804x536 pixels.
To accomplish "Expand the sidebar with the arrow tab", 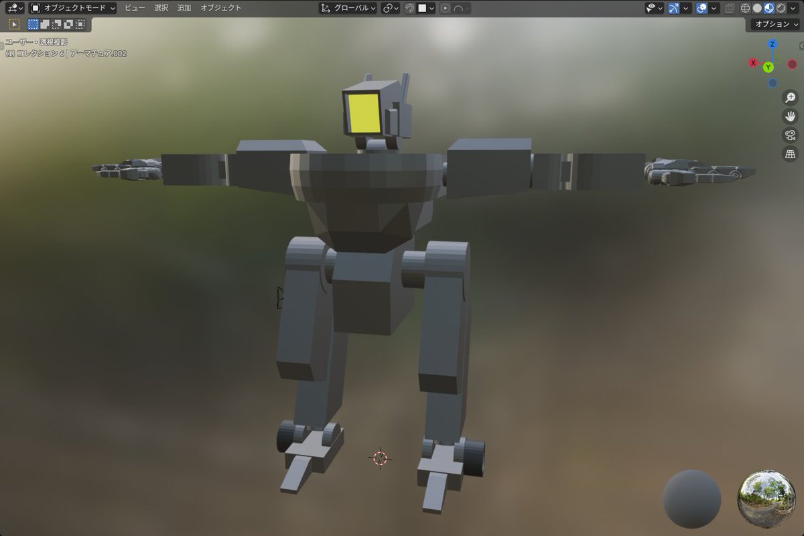I will (x=801, y=45).
